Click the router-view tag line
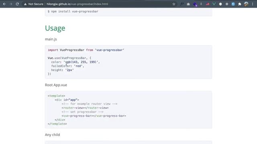The image size is (257, 144). [85, 108]
